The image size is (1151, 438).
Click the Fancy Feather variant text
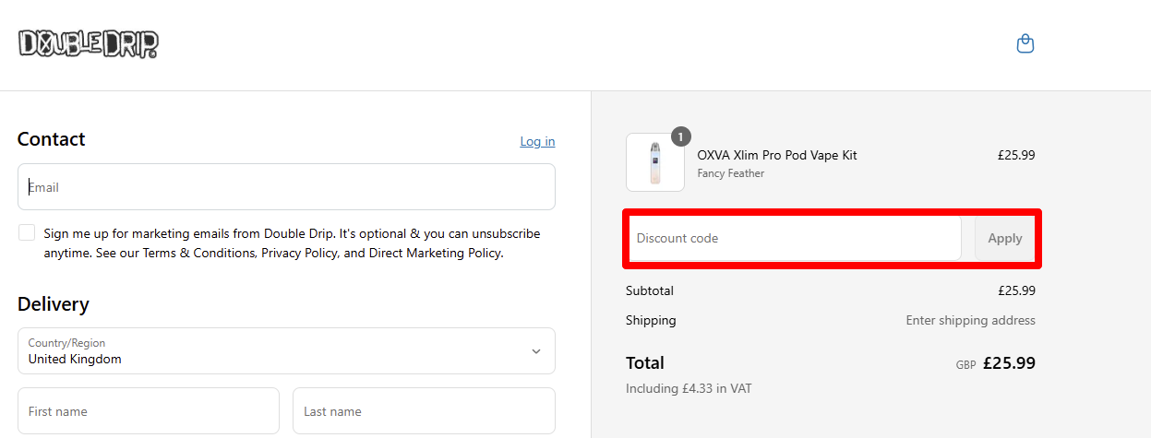731,173
